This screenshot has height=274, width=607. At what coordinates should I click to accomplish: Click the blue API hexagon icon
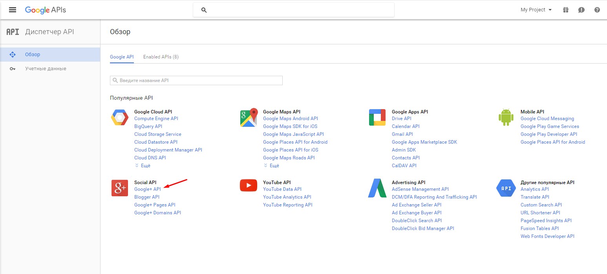point(506,188)
